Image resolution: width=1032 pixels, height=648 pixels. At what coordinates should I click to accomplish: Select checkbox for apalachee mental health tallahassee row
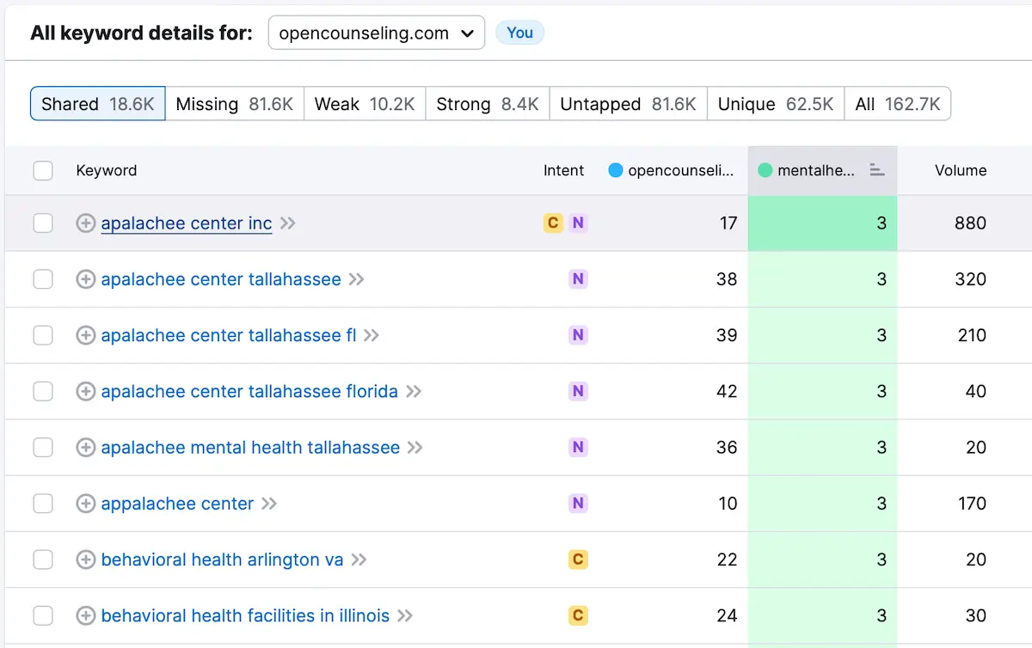pyautogui.click(x=43, y=448)
